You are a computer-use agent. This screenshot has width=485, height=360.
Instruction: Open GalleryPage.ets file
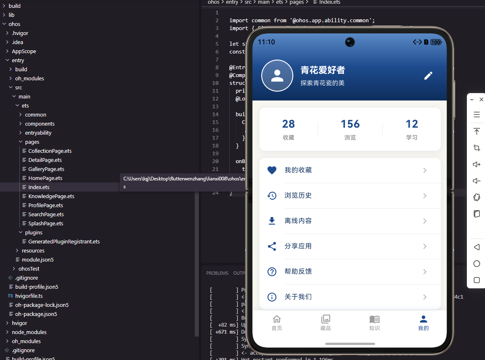[x=46, y=169]
